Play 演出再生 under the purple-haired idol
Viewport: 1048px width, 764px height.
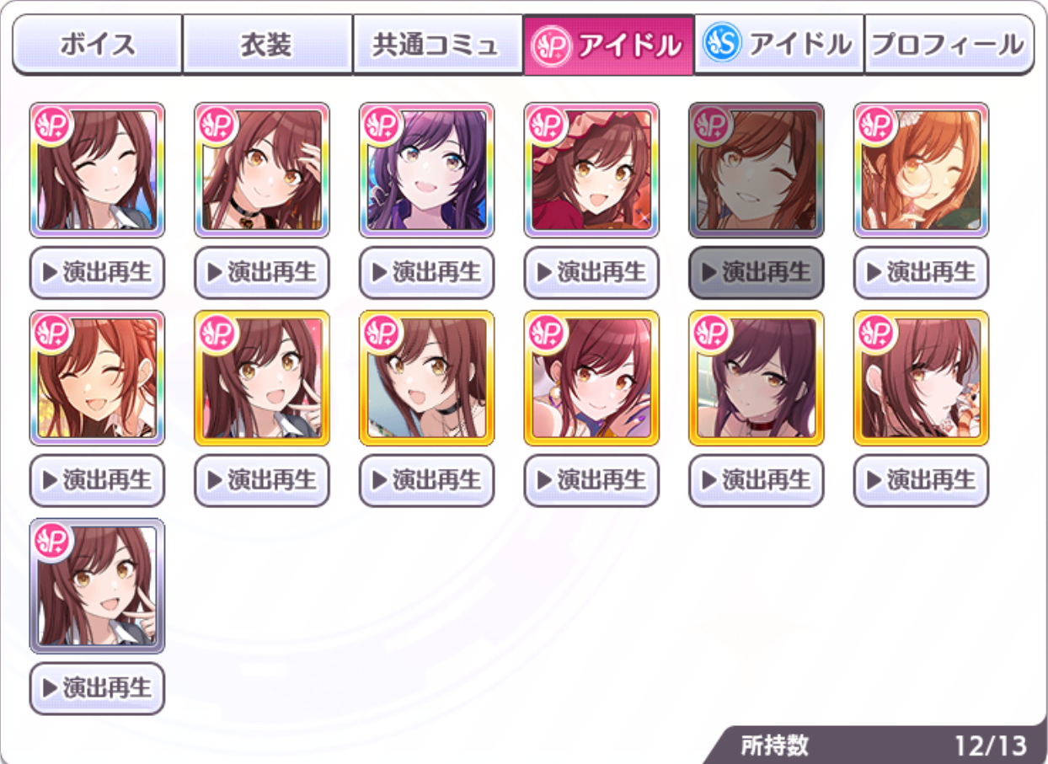(x=427, y=272)
